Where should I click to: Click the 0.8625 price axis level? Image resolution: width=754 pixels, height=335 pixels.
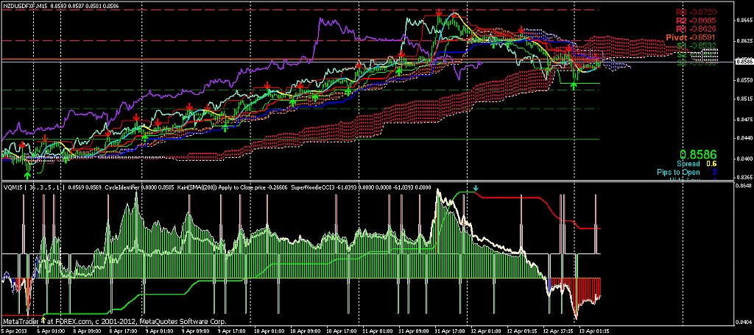coord(744,42)
